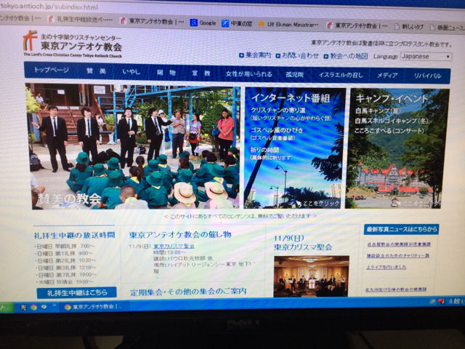This screenshot has height=349, width=465.
Task: Open the ゴスペル風のひびき program link
Action: coord(278,130)
